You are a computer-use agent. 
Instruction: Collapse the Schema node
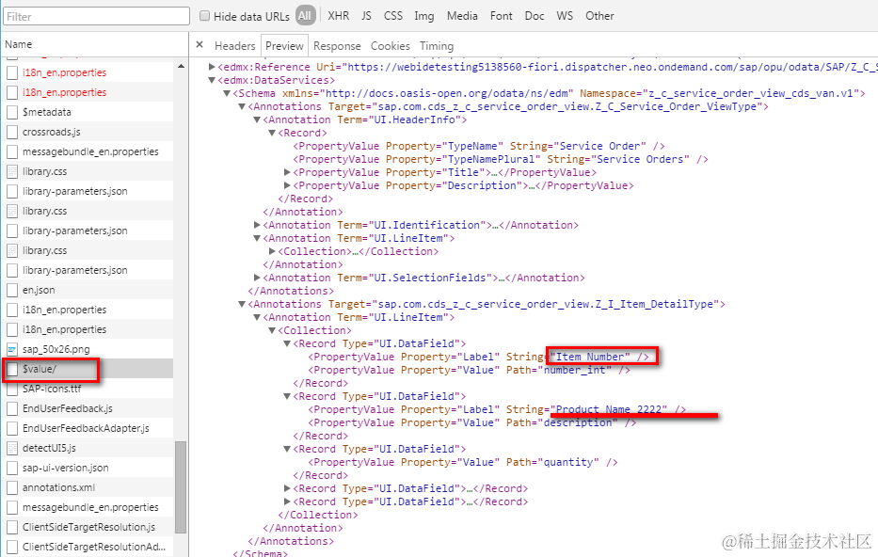pyautogui.click(x=227, y=93)
